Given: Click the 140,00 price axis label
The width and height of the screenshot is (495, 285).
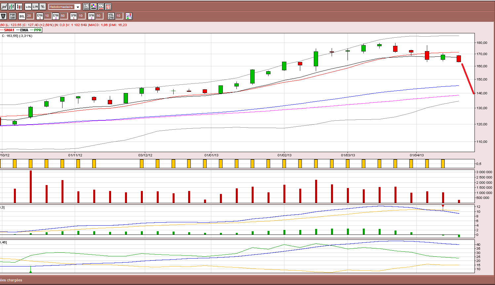Looking at the screenshot, I should point(482,93).
